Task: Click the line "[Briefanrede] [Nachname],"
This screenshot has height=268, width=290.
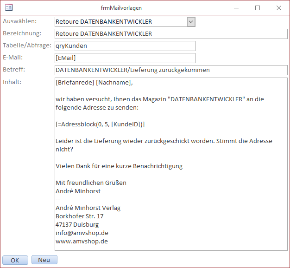Action: click(x=94, y=83)
